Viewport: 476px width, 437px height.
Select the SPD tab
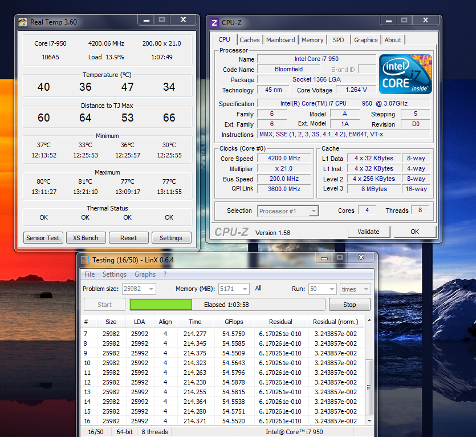tap(339, 40)
